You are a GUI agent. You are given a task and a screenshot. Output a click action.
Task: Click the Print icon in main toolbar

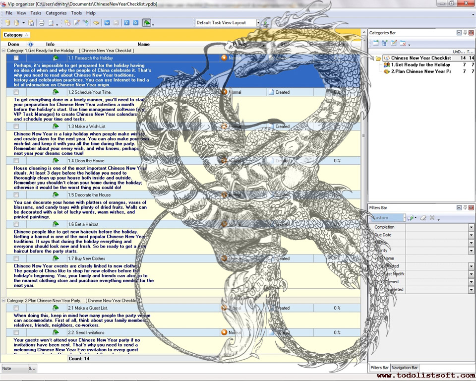(x=42, y=23)
